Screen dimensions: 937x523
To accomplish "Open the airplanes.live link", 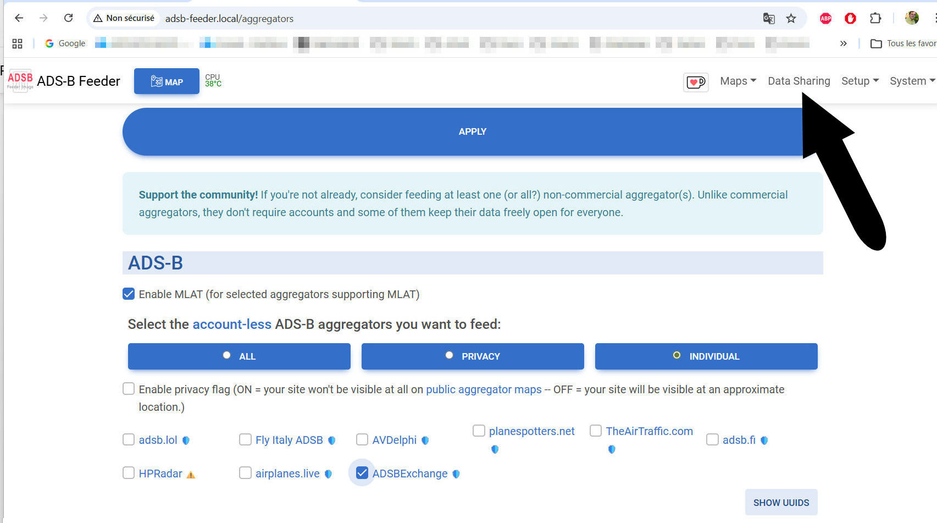I will coord(287,474).
